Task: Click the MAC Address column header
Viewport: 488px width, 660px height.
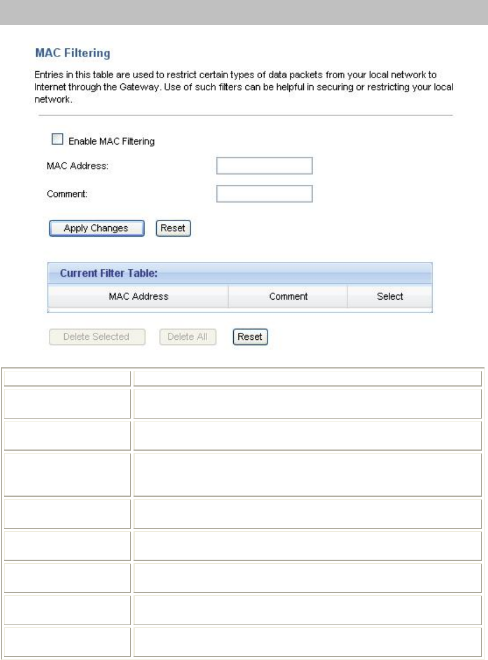Action: pos(138,296)
